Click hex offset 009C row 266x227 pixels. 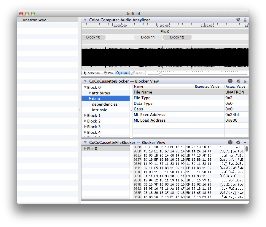[188, 197]
